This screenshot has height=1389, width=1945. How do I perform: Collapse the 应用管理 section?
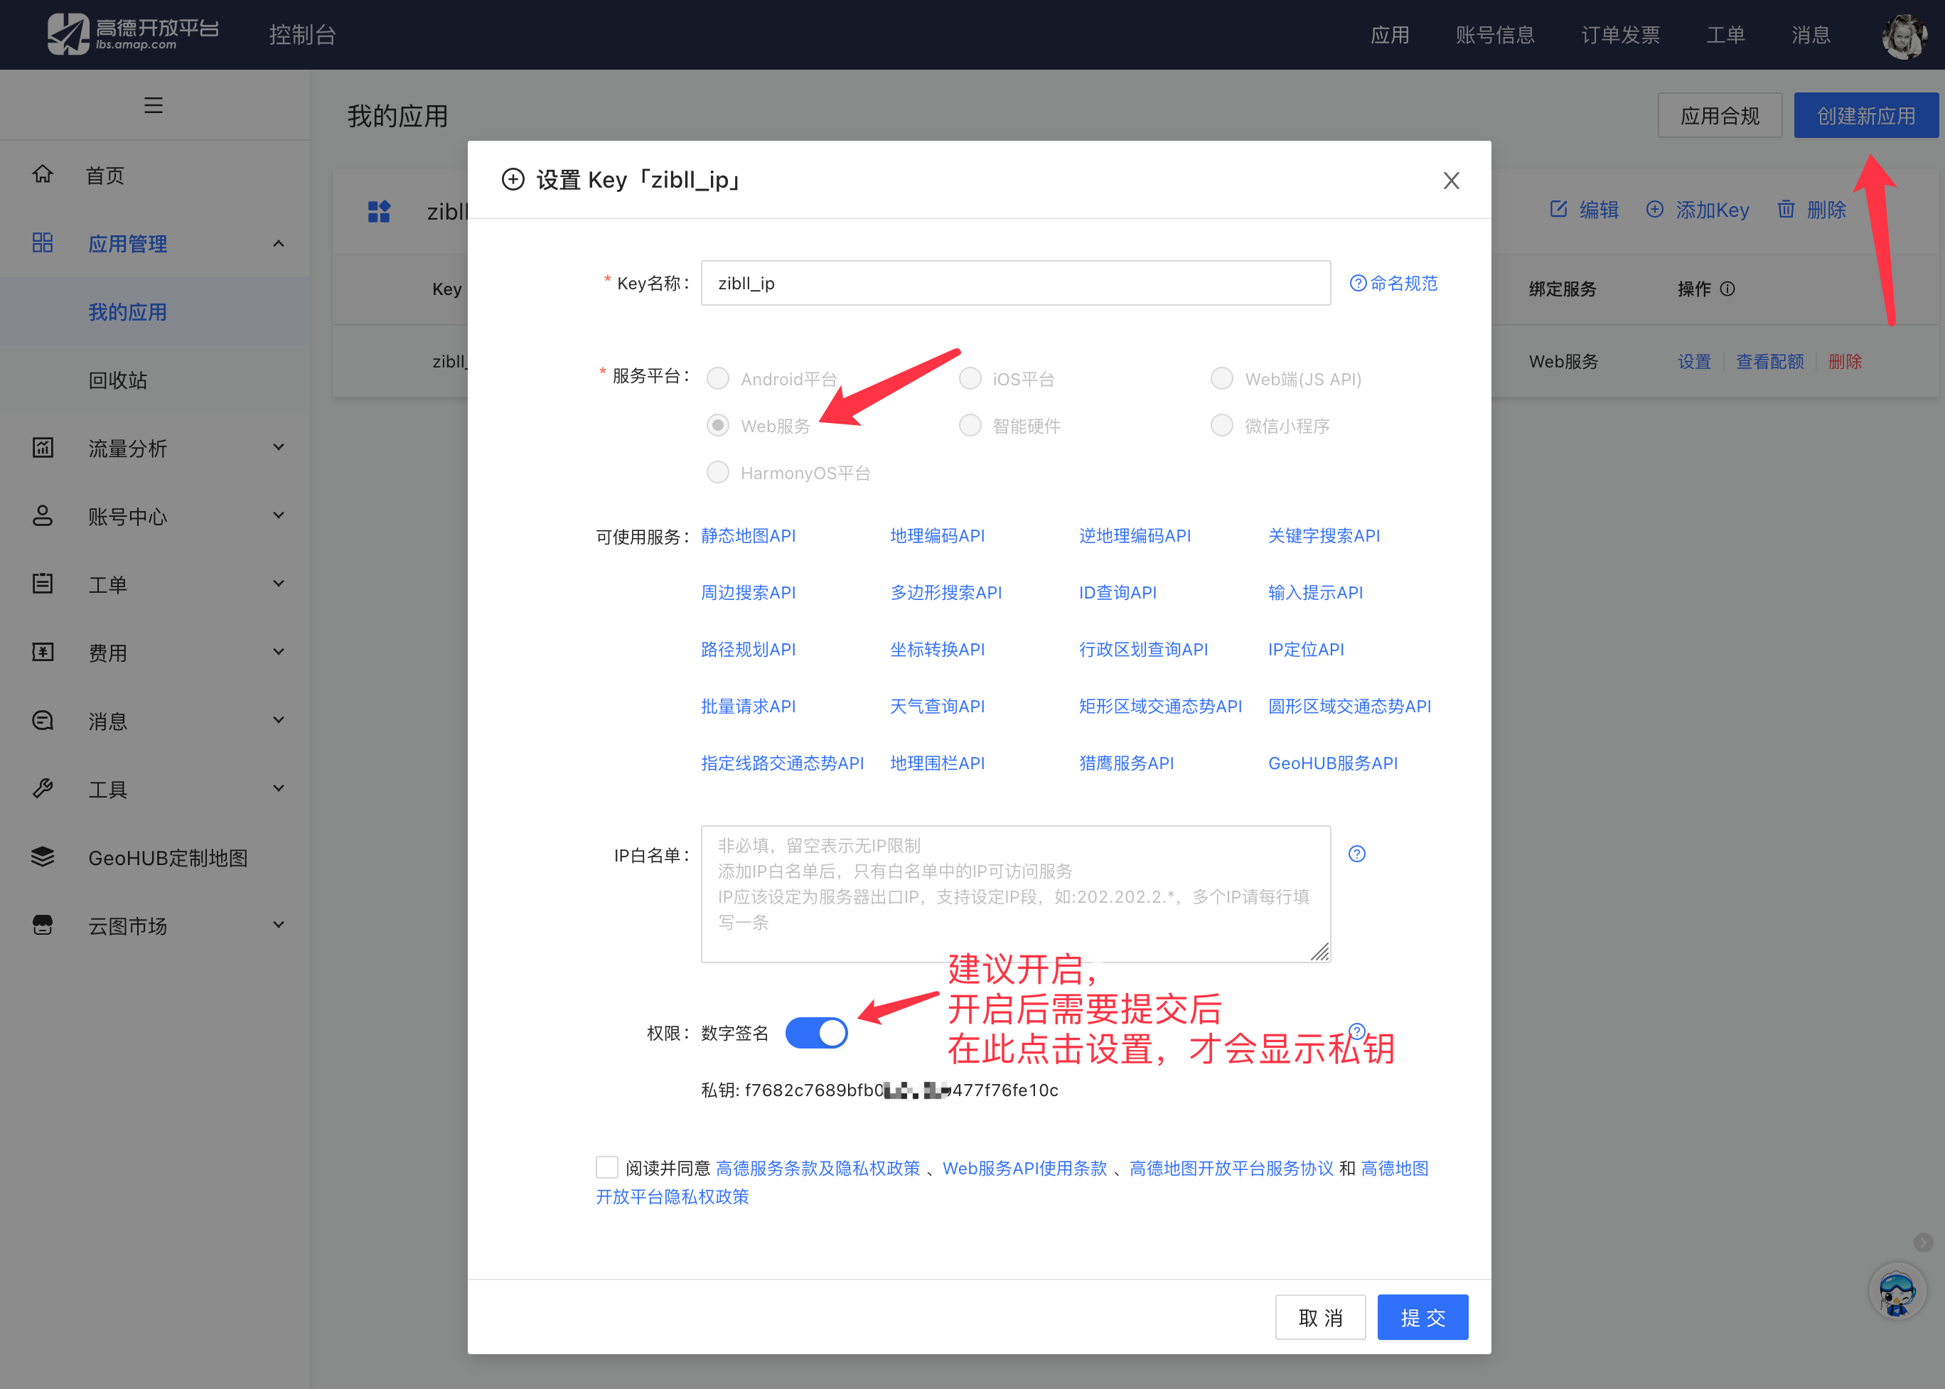coord(278,243)
